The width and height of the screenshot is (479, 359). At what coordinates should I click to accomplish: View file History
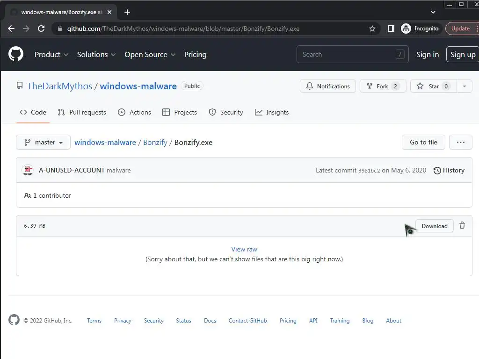pos(449,170)
